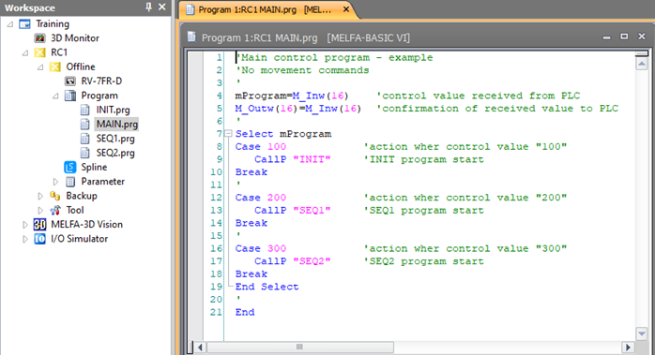Expand the I/O Simulator node

pyautogui.click(x=25, y=239)
